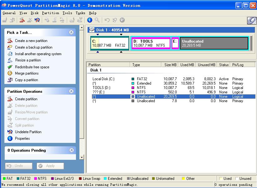Click the PowerQuest swirl logo icon
Image resolution: width=257 pixels, height=188 pixels.
click(x=252, y=21)
